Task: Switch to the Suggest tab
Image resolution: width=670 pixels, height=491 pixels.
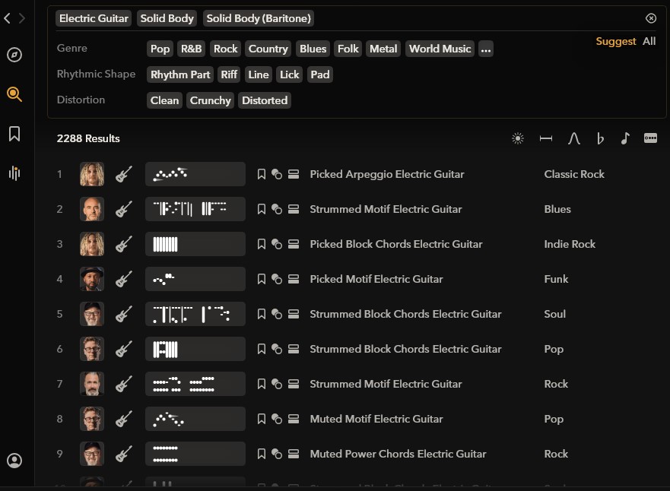Action: point(616,42)
